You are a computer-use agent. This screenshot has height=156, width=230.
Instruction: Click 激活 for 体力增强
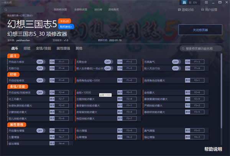click(120, 130)
